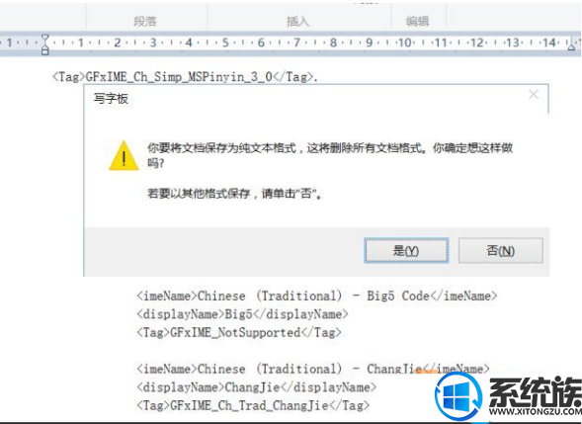The height and width of the screenshot is (424, 582).
Task: Click the 段落 ribbon group label
Action: click(145, 21)
